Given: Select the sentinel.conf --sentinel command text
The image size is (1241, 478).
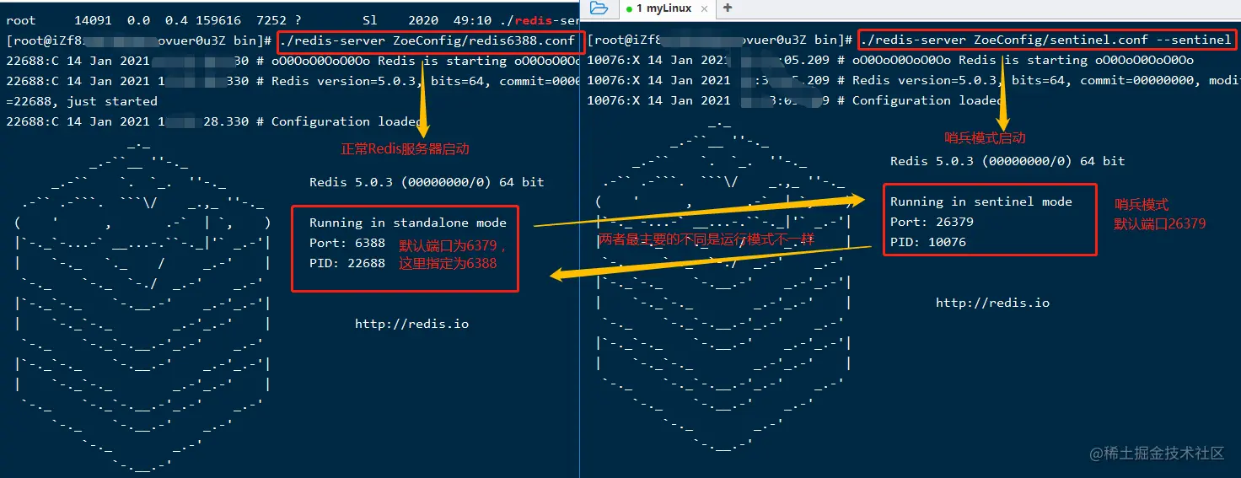Looking at the screenshot, I should (1047, 40).
